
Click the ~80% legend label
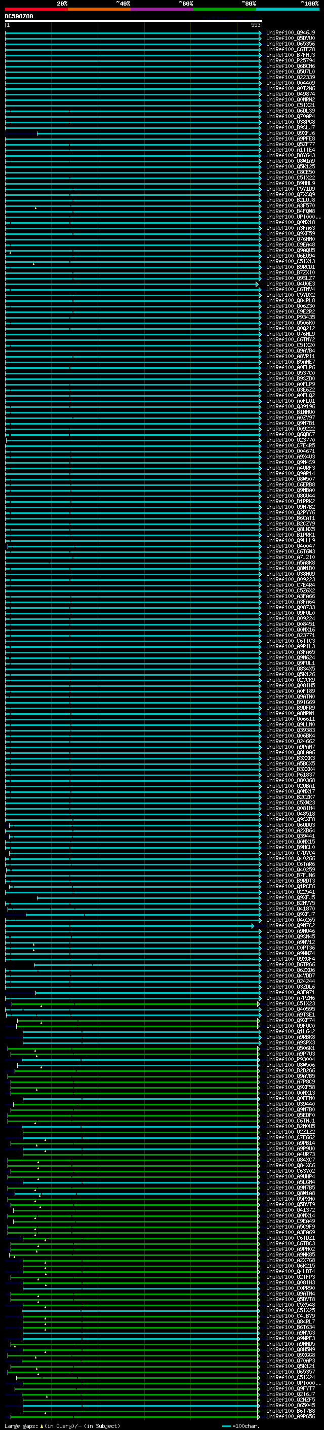(x=249, y=4)
